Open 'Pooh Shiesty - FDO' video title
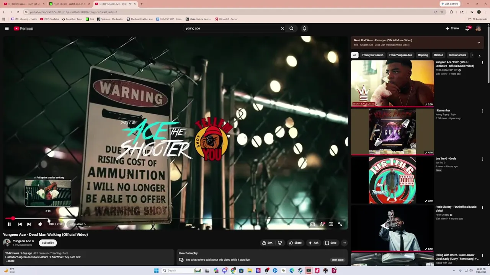 click(x=456, y=209)
